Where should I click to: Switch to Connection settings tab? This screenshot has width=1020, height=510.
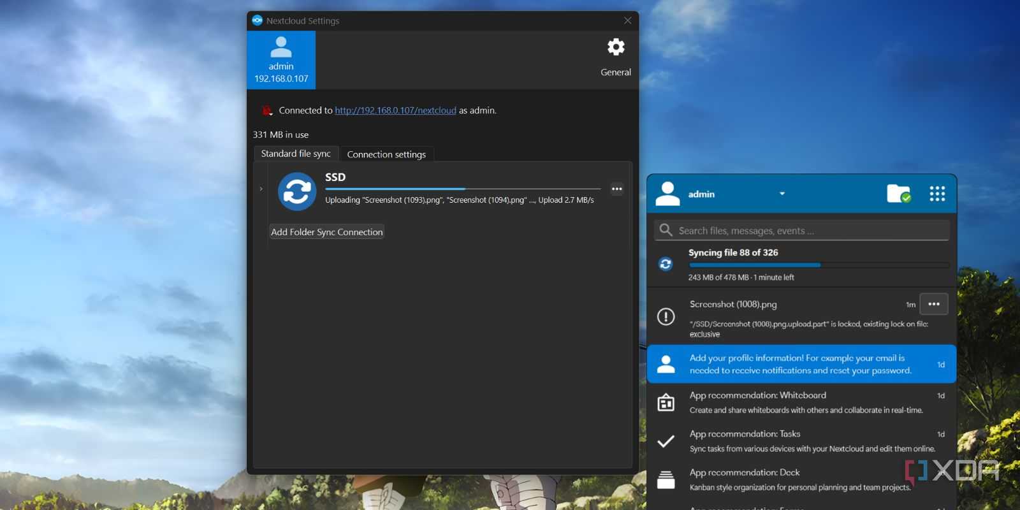click(x=386, y=154)
